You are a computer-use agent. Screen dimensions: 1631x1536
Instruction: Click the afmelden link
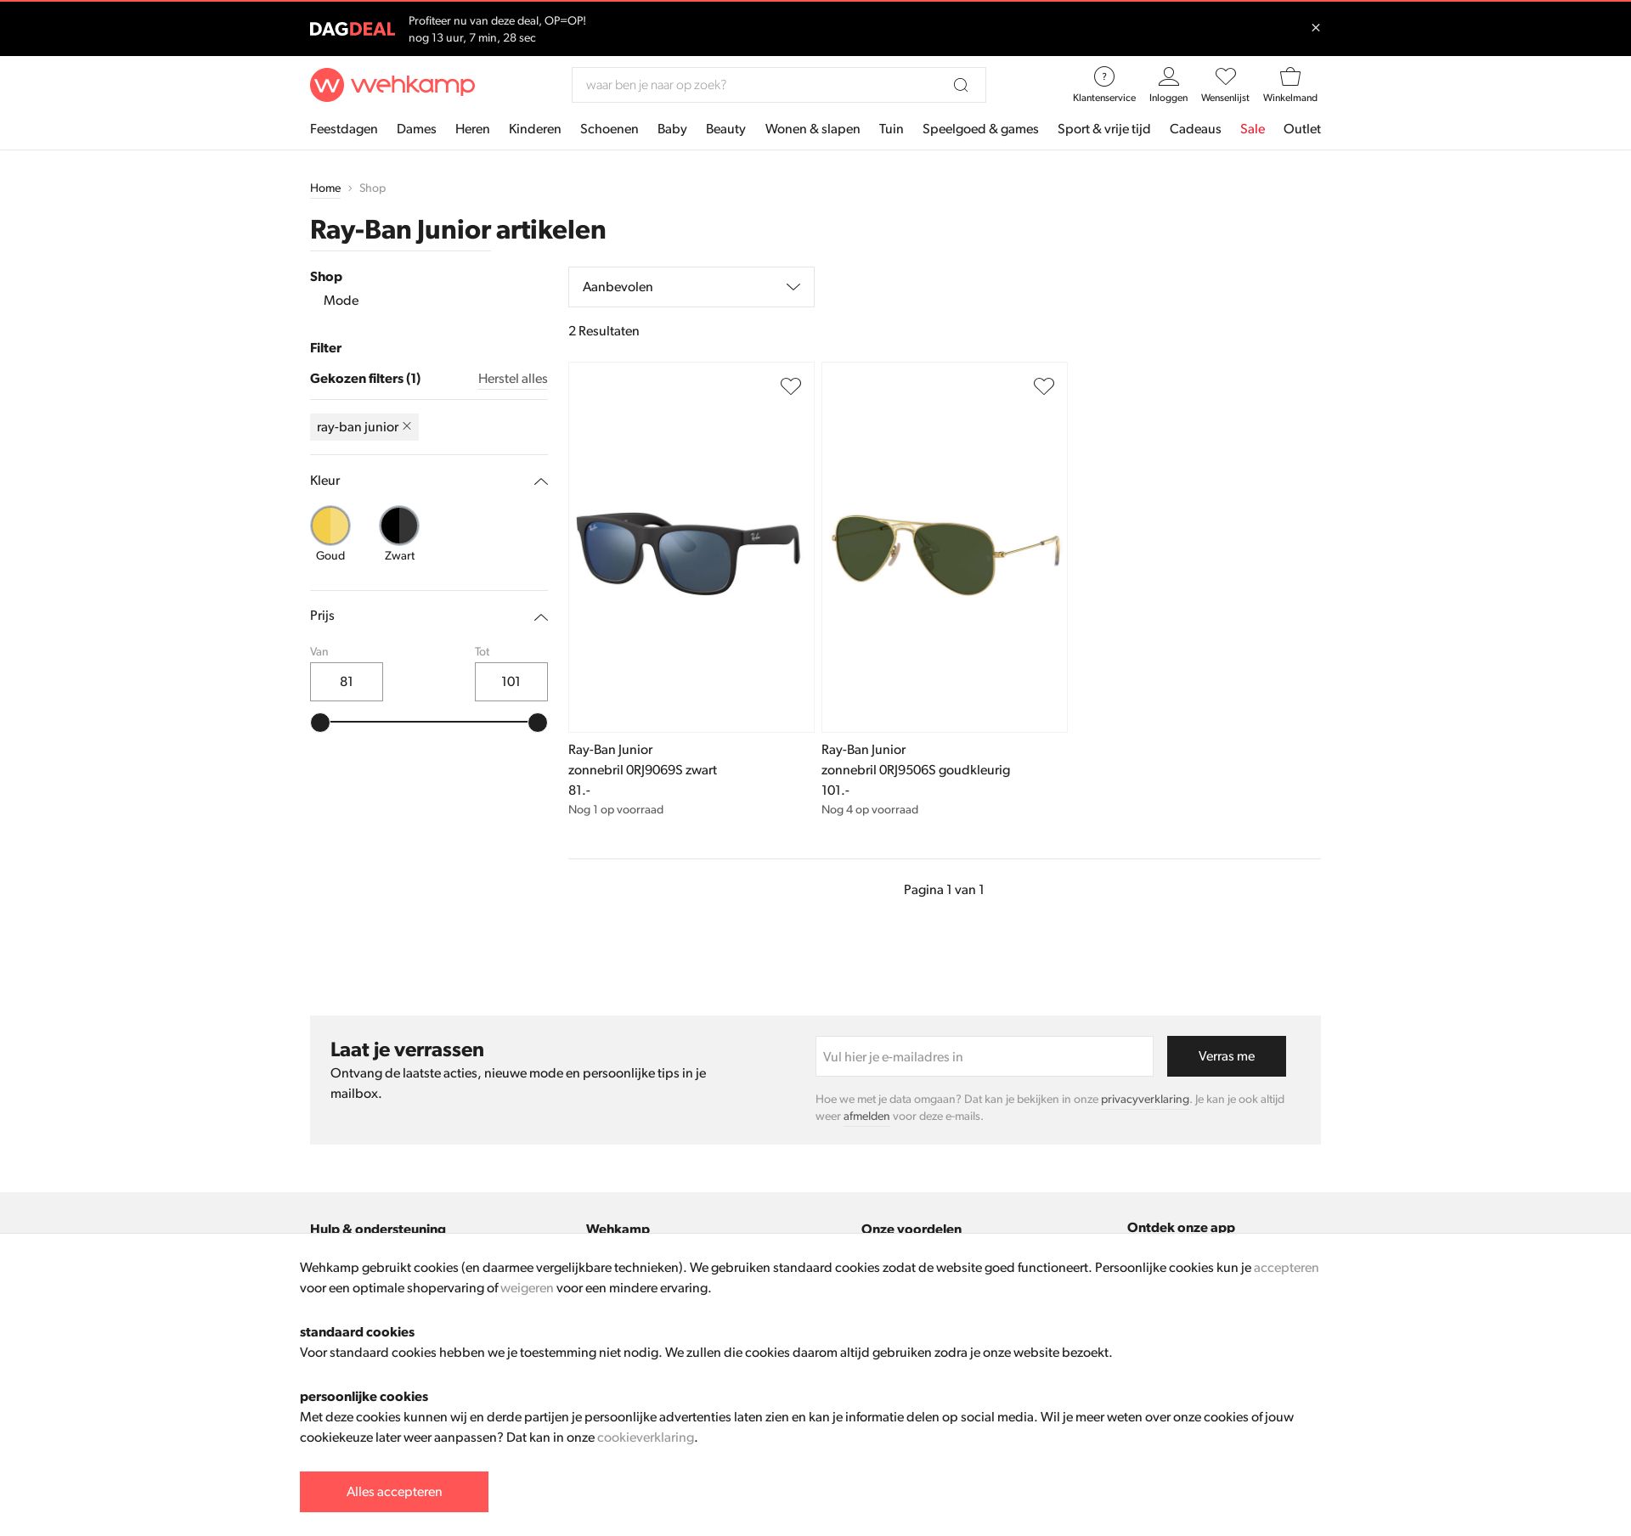pyautogui.click(x=866, y=1117)
